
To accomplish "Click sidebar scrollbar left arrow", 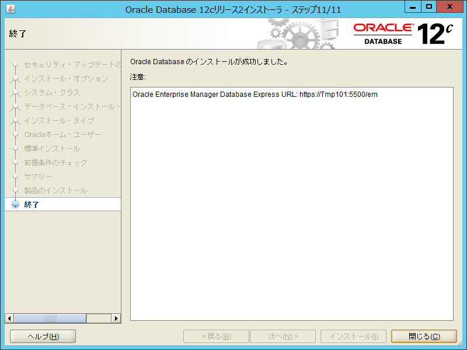I will pos(9,318).
